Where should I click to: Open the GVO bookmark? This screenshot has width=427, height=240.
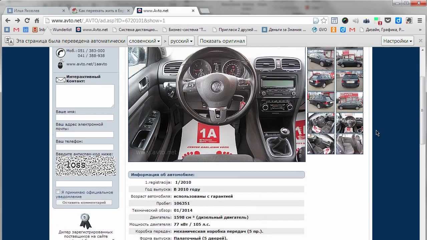319,30
